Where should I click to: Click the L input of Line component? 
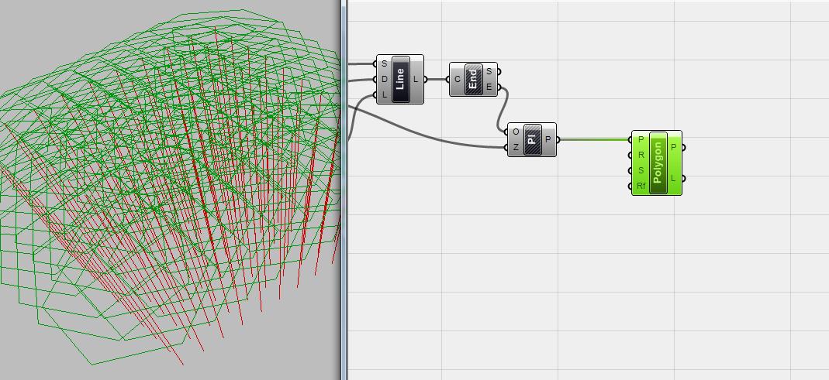coord(385,95)
